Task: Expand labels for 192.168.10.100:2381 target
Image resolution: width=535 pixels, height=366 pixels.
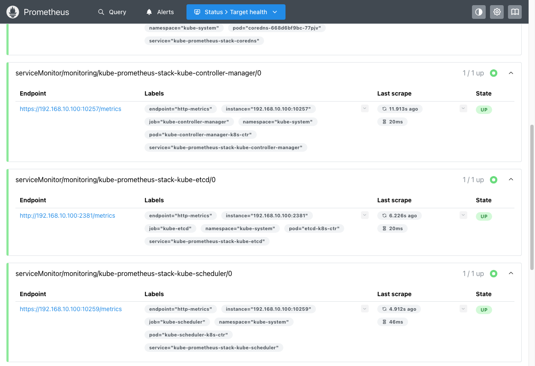Action: (365, 215)
